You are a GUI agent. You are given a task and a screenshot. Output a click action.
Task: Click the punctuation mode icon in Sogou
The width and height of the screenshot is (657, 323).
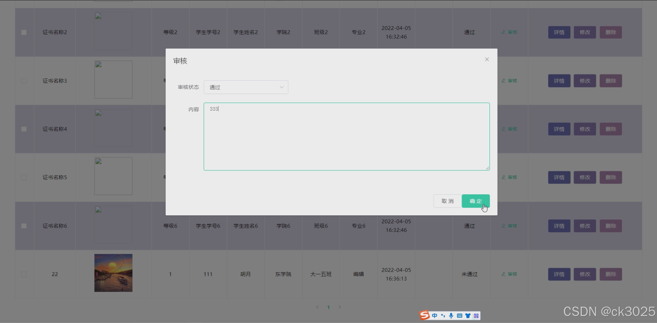443,315
